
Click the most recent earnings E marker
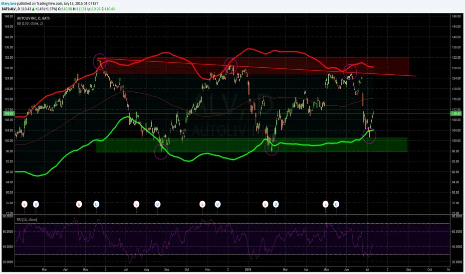click(x=325, y=204)
